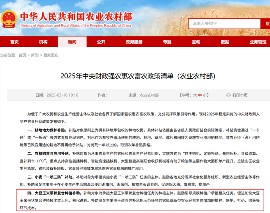Screen dimensions: 270x213
Task: Open the 数据 navigation section
Action: (x=225, y=42)
